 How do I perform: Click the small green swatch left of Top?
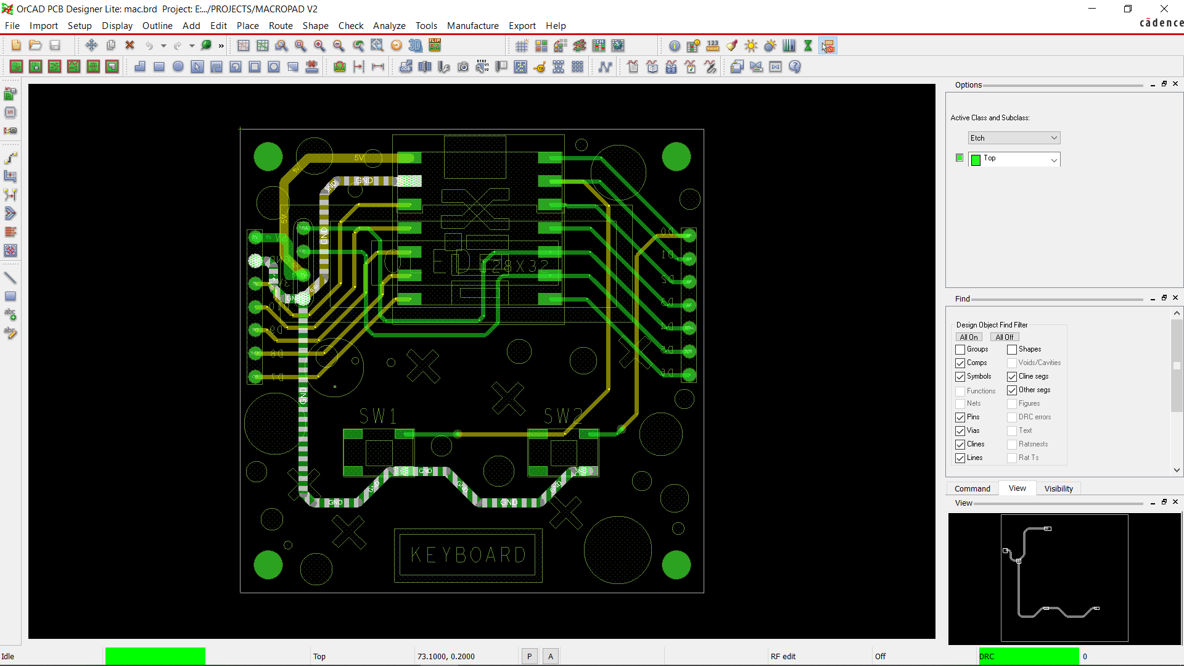[960, 158]
